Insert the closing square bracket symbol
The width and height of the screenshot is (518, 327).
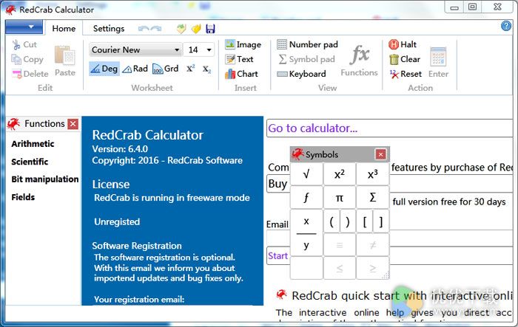click(x=380, y=221)
